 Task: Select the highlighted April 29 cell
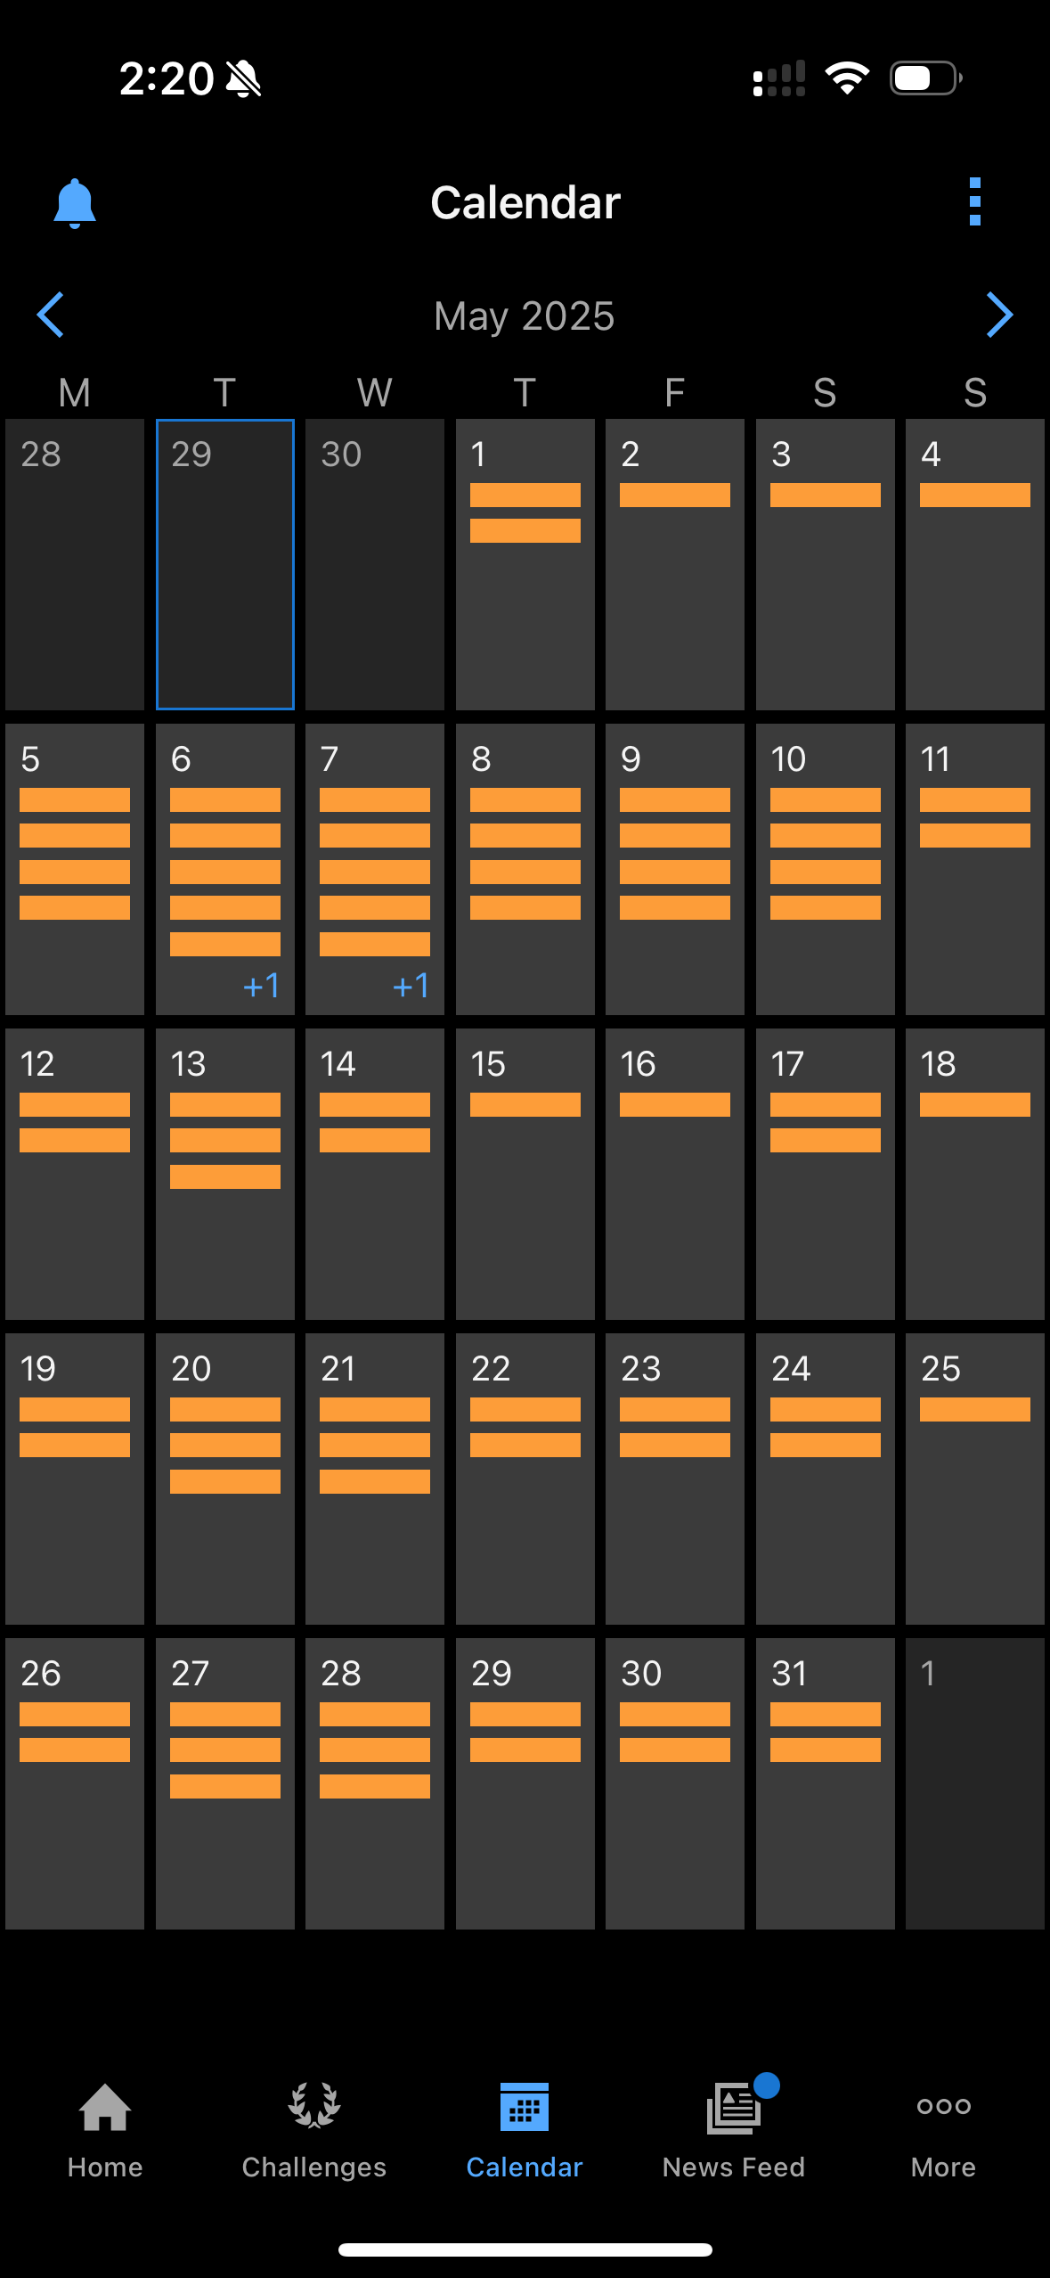pyautogui.click(x=225, y=564)
